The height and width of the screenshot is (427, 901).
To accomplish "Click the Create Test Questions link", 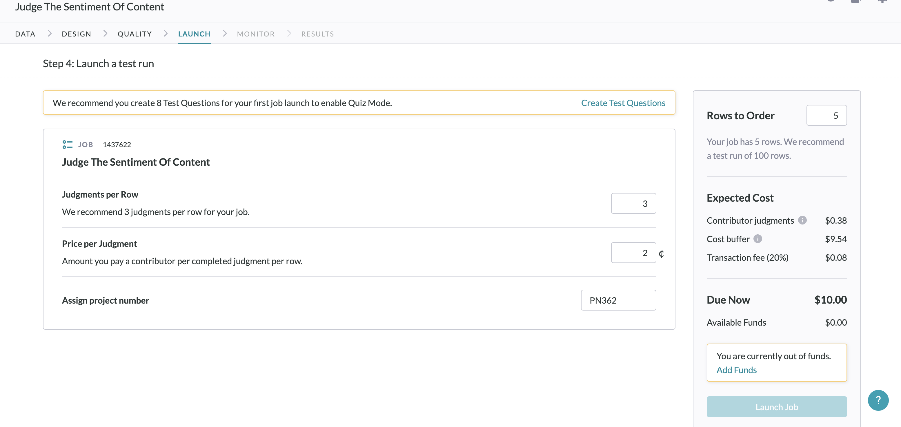I will [x=623, y=103].
